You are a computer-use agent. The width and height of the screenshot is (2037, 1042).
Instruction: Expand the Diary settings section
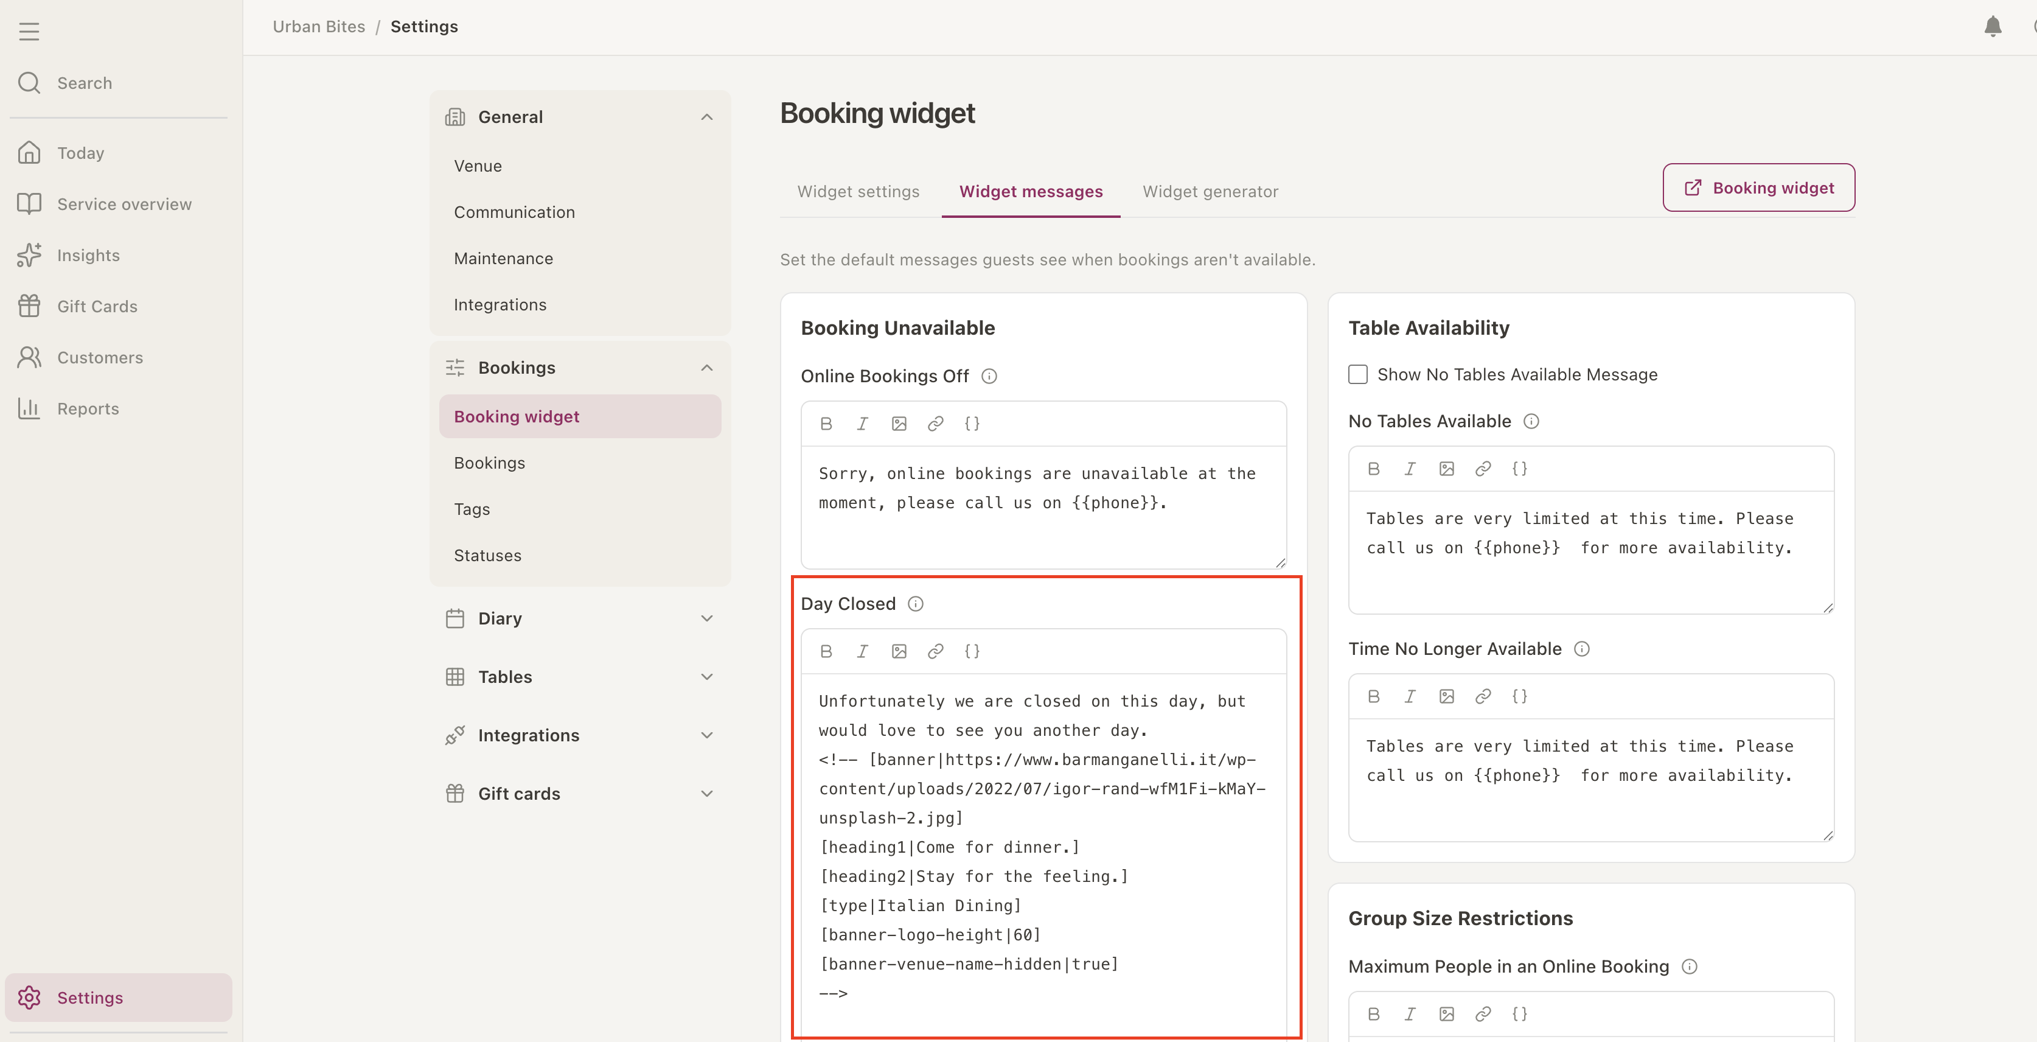(x=707, y=619)
